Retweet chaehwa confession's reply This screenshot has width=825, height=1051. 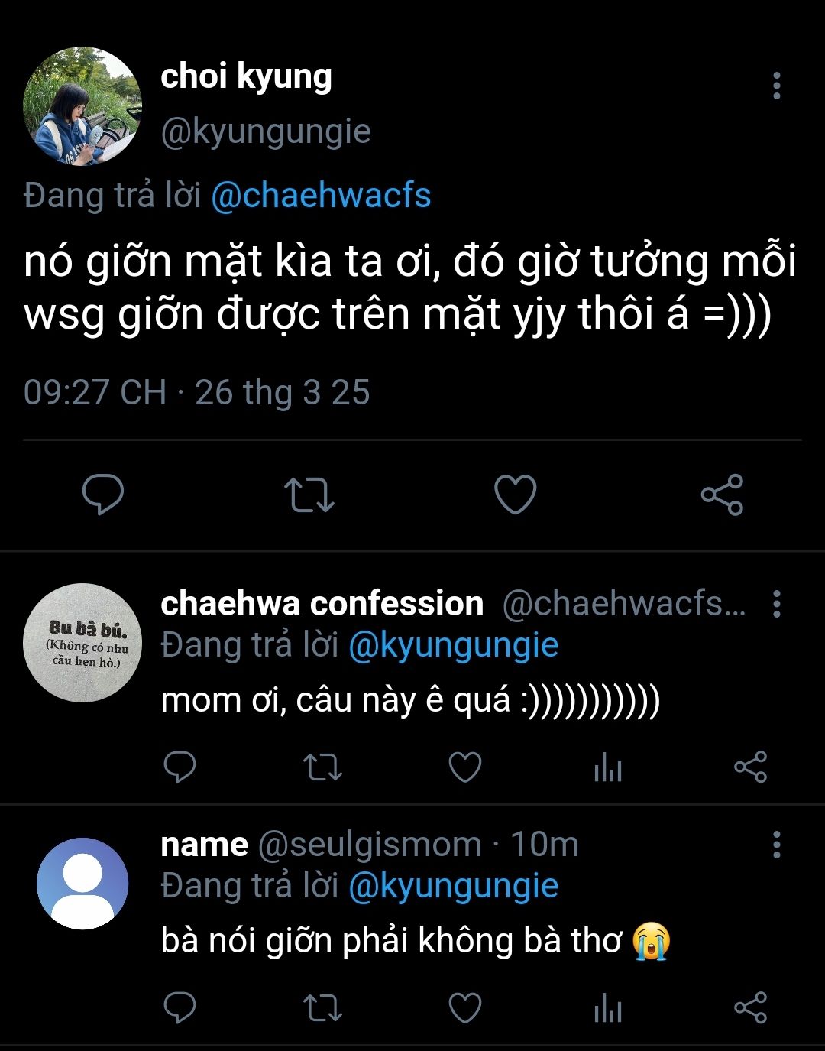click(x=322, y=767)
